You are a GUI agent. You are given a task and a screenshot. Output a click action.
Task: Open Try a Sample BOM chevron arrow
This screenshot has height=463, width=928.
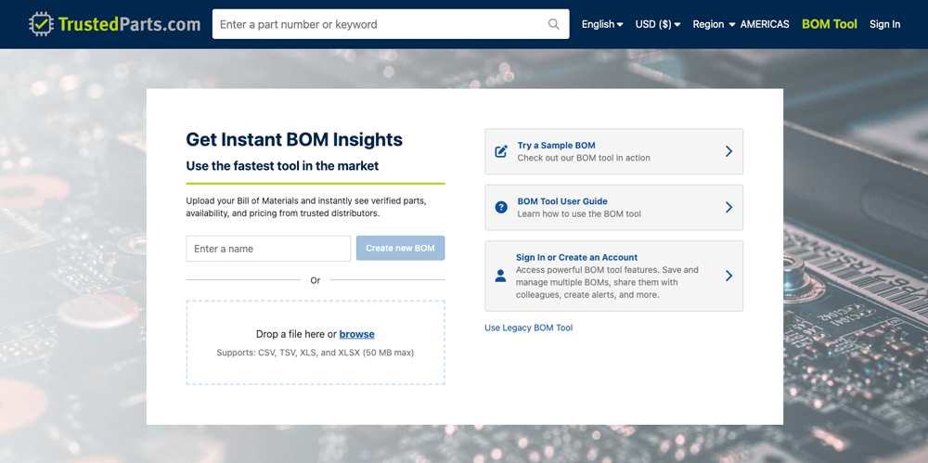click(728, 151)
